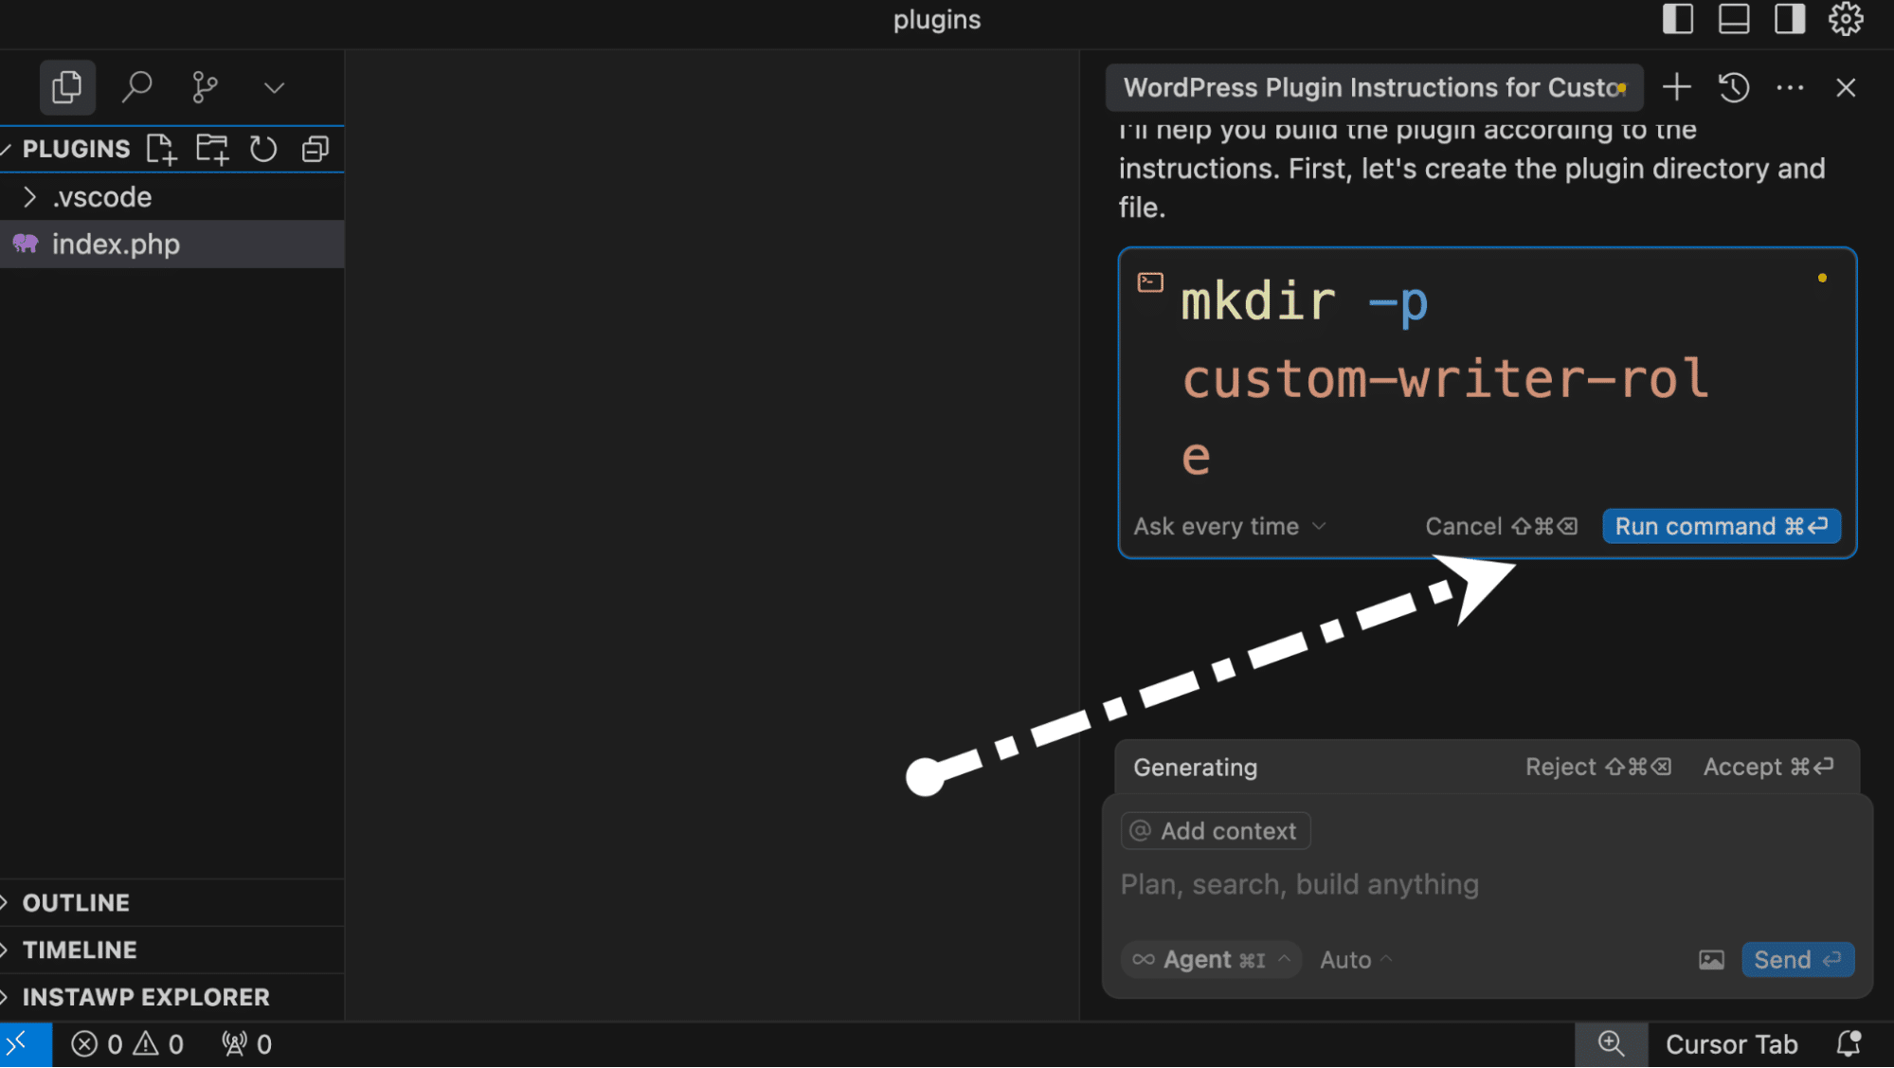Open the Agent mode dropdown
The image size is (1894, 1068).
tap(1212, 959)
